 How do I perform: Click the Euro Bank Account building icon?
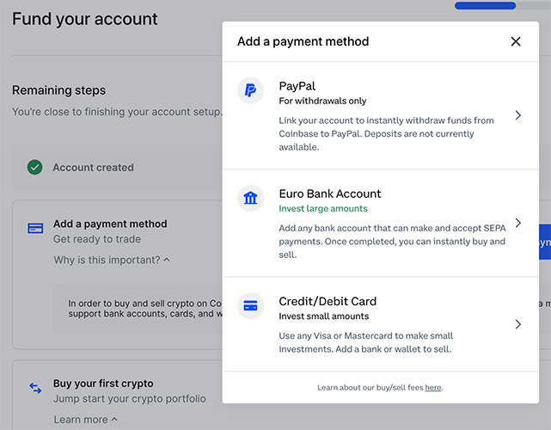250,199
